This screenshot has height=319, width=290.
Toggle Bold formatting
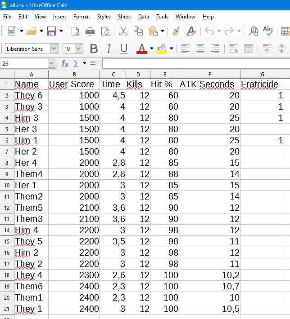pos(94,49)
